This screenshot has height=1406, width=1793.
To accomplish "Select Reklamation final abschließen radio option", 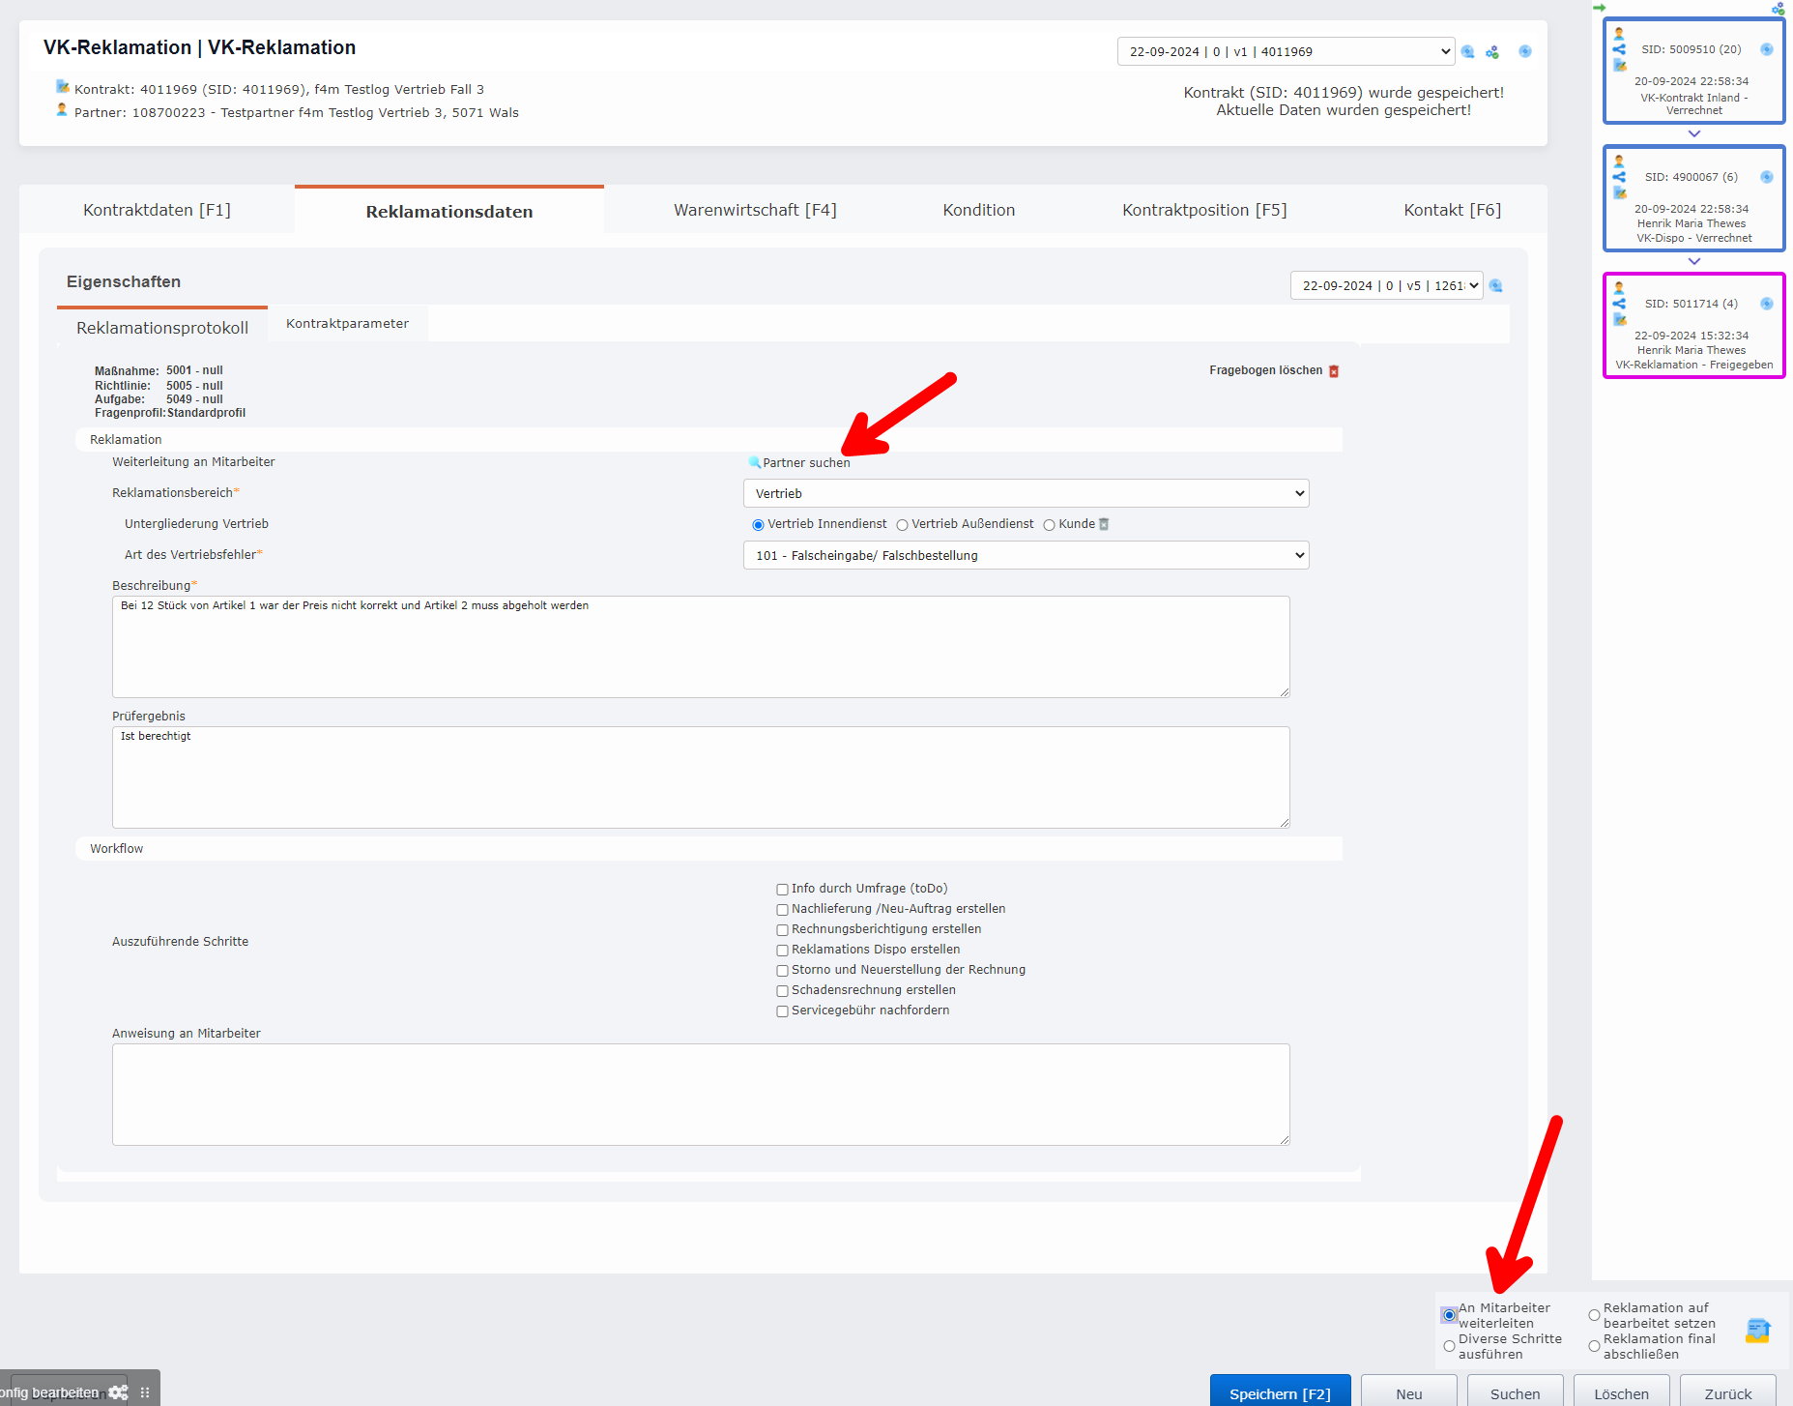I will 1594,1346.
